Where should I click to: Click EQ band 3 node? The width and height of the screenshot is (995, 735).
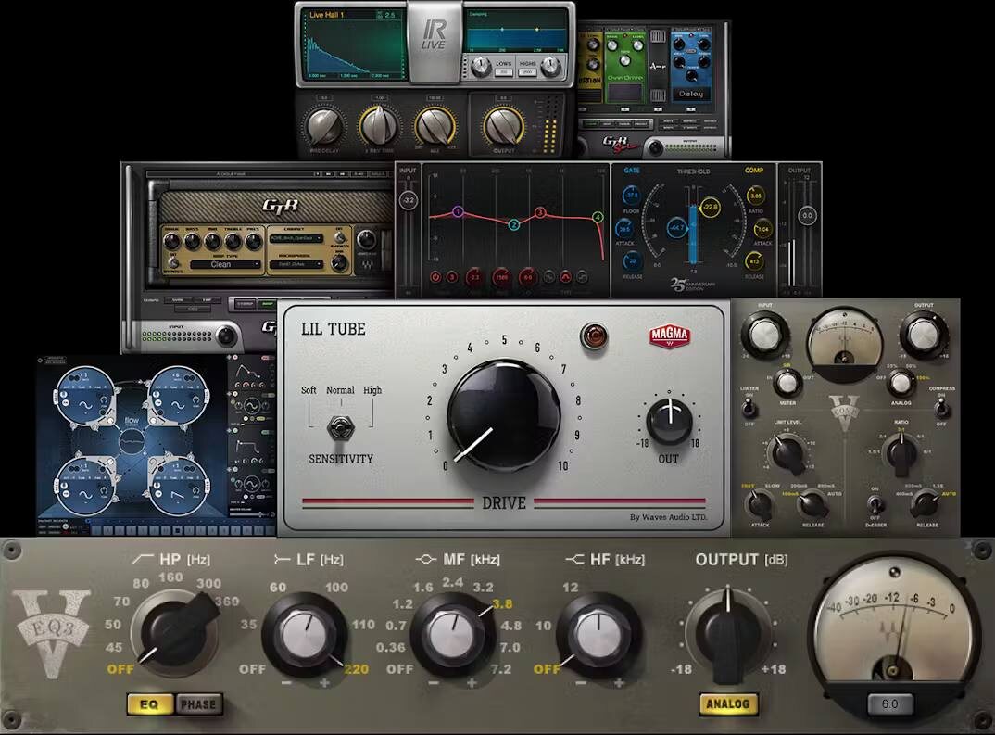[x=539, y=212]
